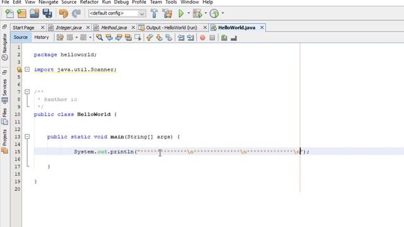
Task: Close the Start Page tab
Action: (42, 27)
